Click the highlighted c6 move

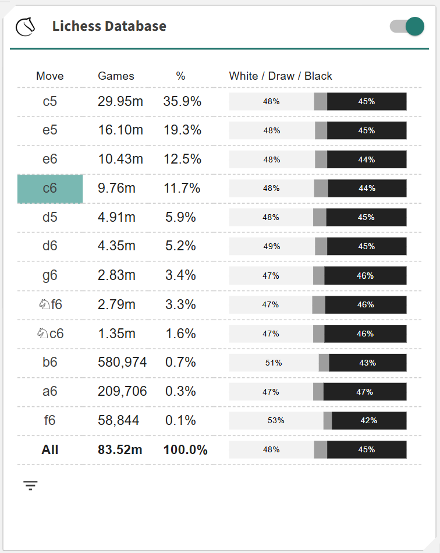[x=50, y=189]
